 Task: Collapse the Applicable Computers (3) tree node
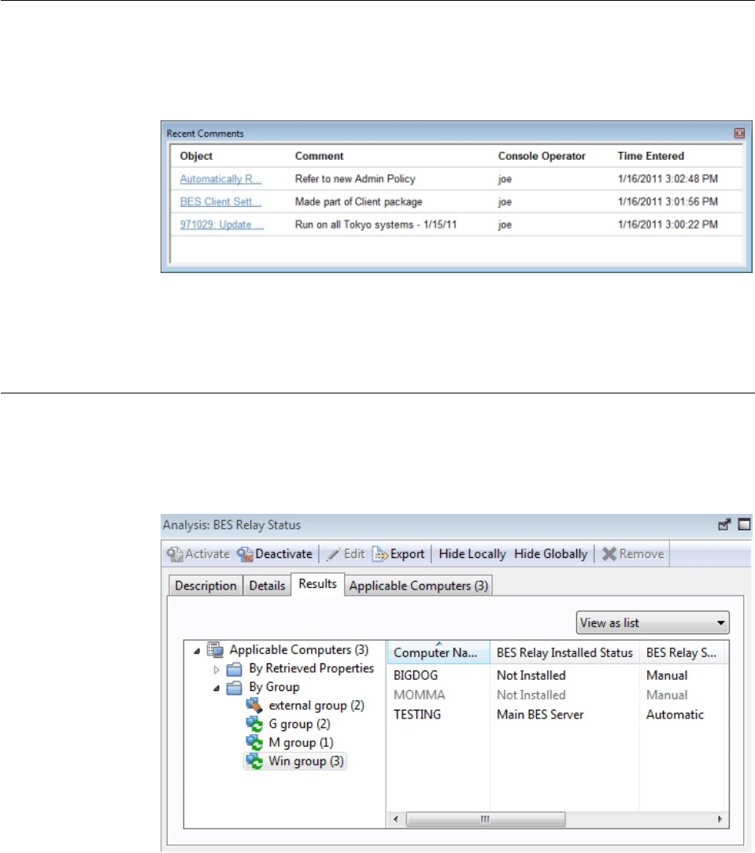(197, 651)
